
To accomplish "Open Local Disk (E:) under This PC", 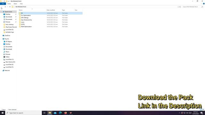I will point(9,65).
